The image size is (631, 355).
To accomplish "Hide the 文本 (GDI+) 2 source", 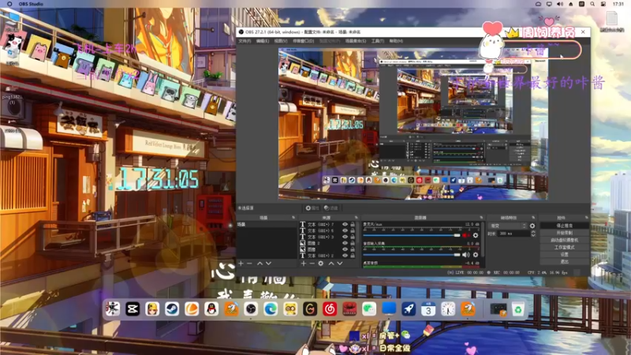I will [x=345, y=256].
